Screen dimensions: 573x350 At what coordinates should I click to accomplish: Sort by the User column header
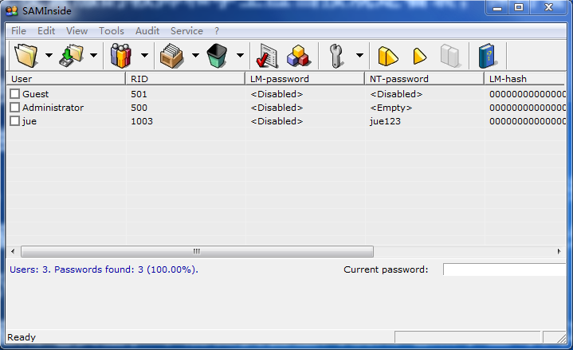coord(66,79)
